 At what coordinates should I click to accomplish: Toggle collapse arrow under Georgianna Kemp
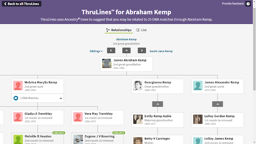[158, 104]
